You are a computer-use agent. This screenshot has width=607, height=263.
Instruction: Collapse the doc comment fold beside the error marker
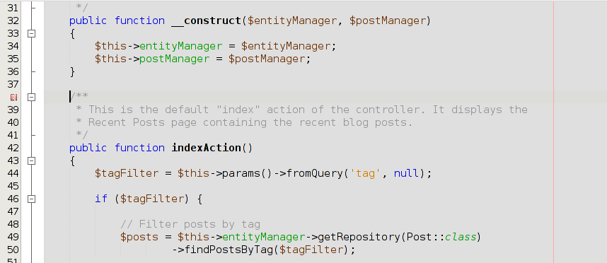click(x=32, y=97)
